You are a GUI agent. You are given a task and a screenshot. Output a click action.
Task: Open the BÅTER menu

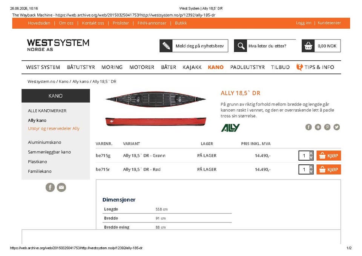pos(169,67)
